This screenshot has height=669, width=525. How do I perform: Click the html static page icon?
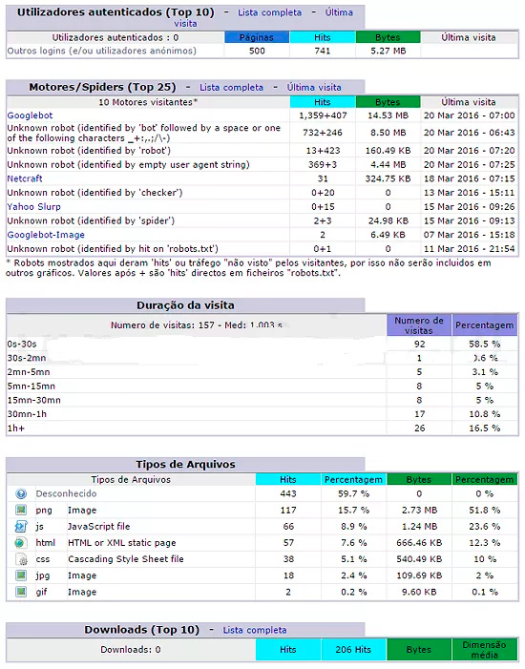click(x=21, y=543)
